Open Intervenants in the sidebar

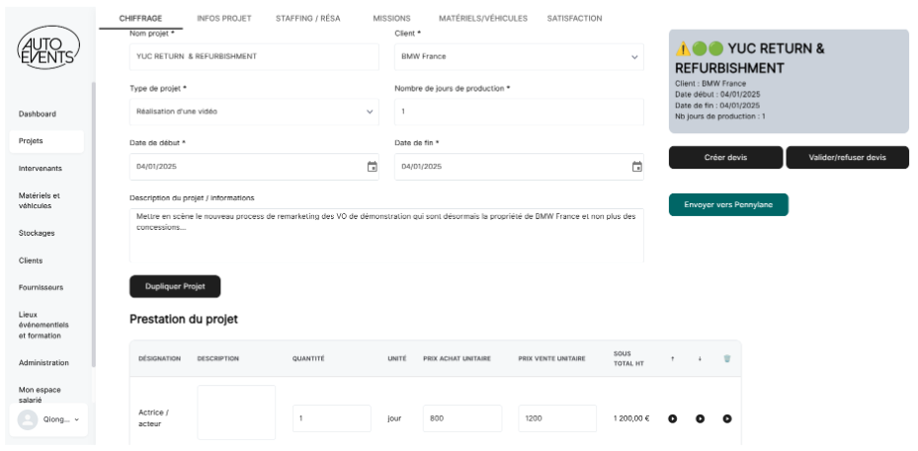point(41,169)
